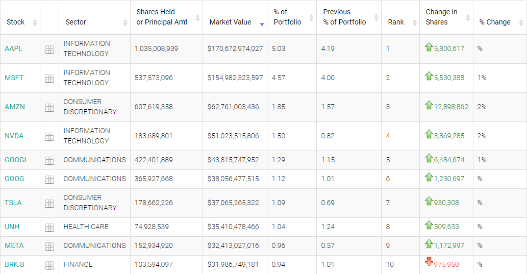The width and height of the screenshot is (527, 274).
Task: Open the grid icon in the AMZN row
Action: [x=49, y=108]
